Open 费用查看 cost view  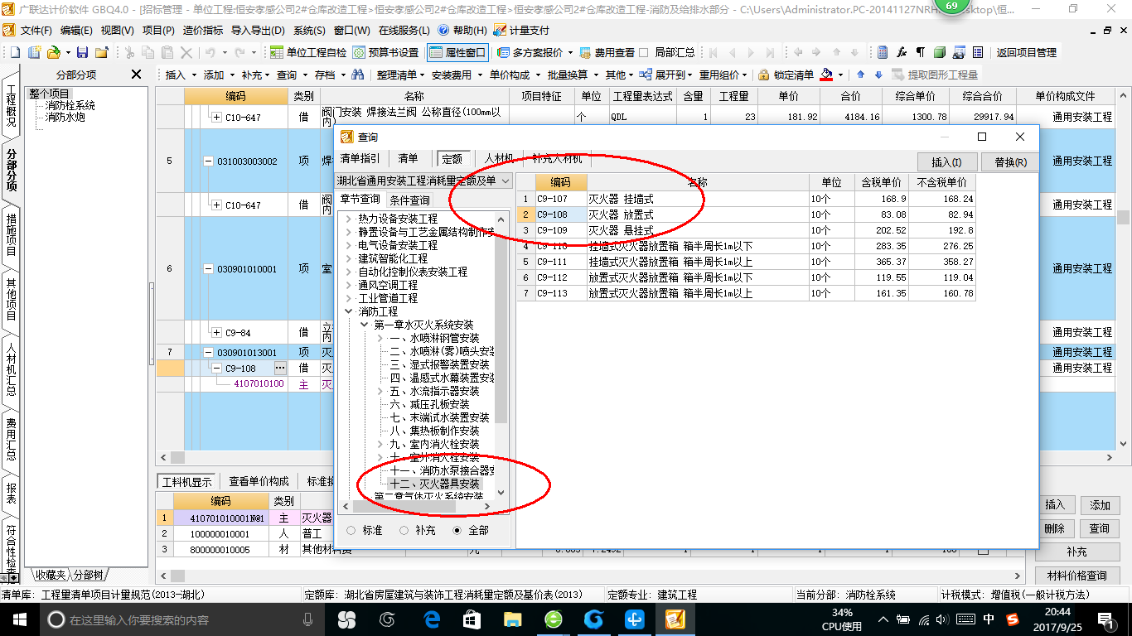(x=606, y=52)
